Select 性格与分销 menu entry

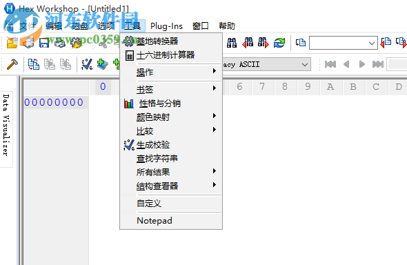tap(171, 104)
